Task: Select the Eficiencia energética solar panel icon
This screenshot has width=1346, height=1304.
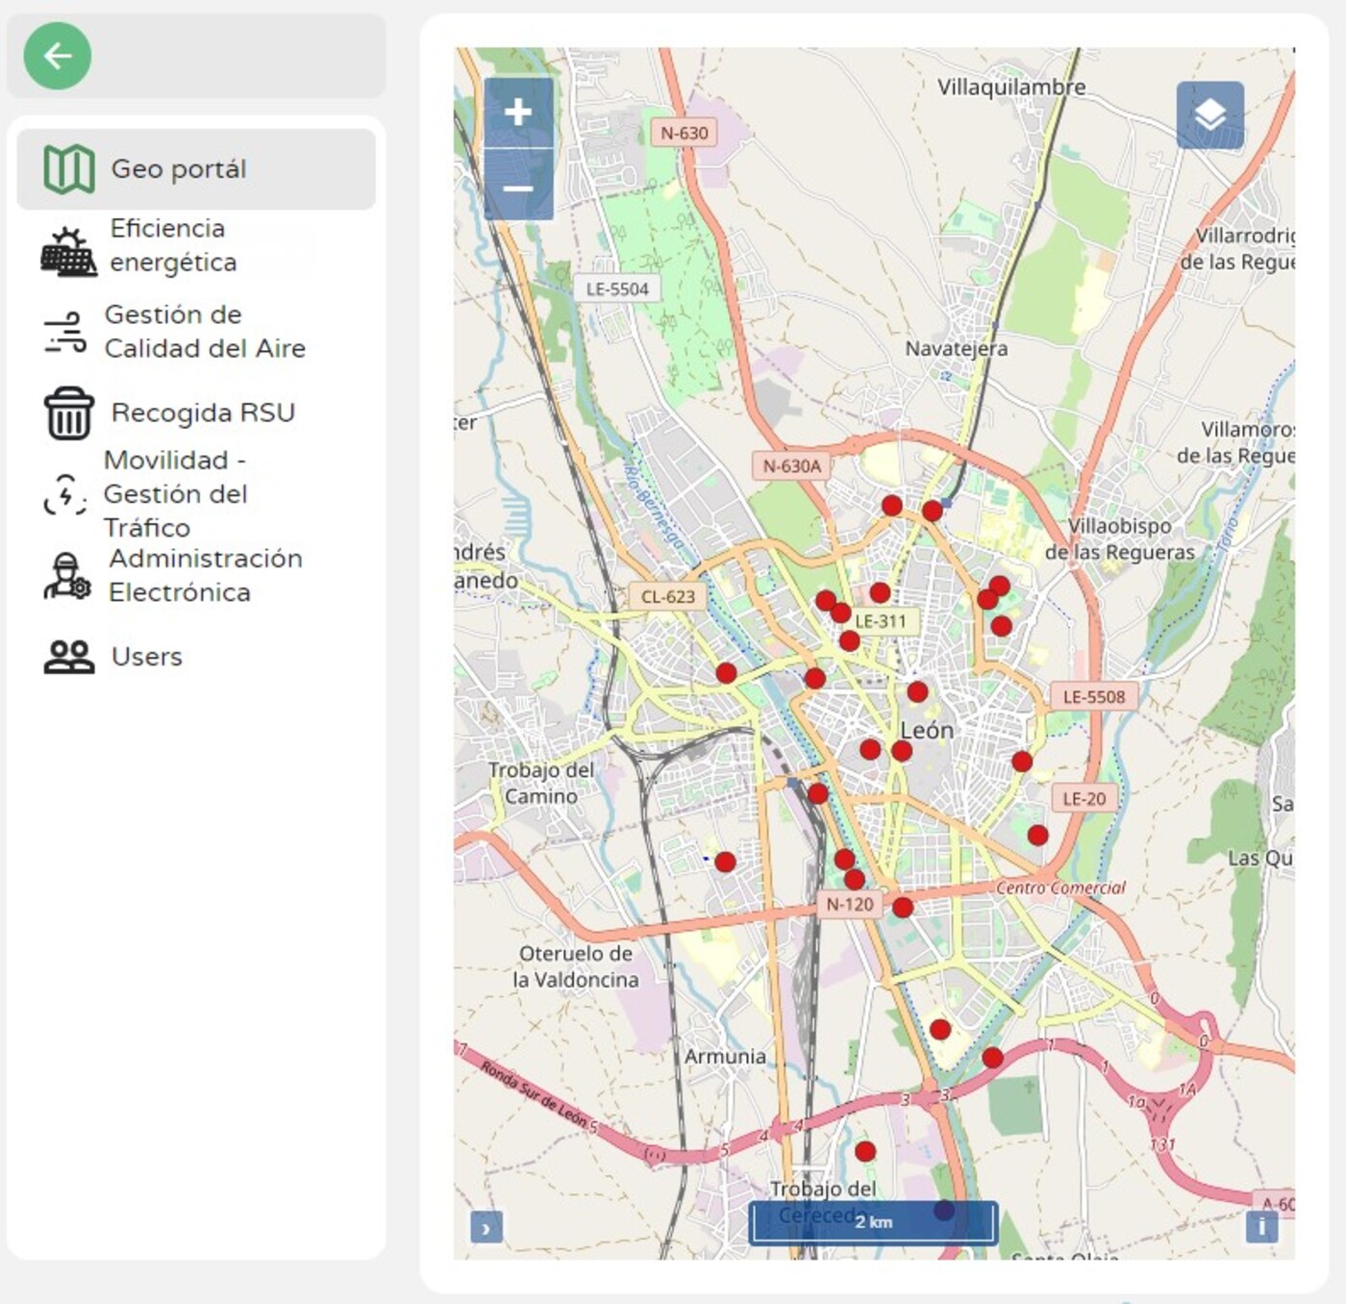Action: tap(68, 252)
